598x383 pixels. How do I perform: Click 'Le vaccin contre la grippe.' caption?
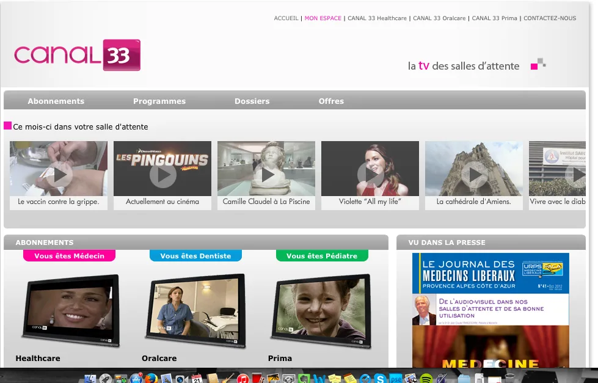59,202
